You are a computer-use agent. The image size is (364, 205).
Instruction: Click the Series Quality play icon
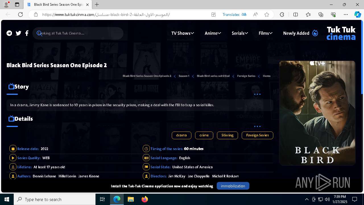tap(13, 158)
